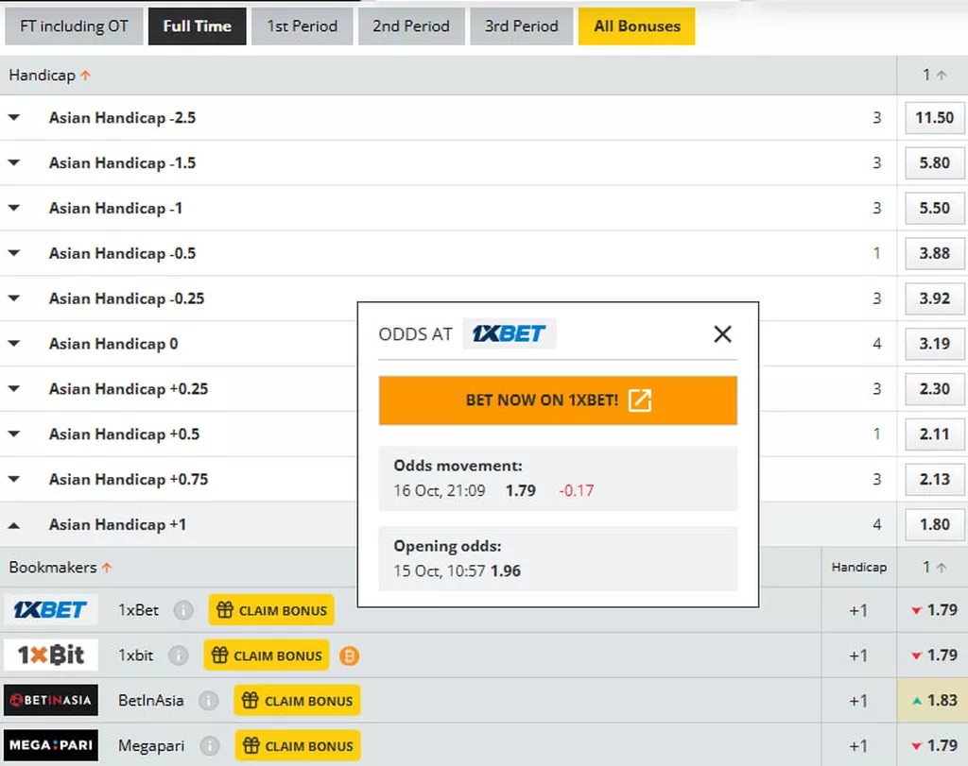Open the All Bonuses tab
This screenshot has height=766, width=968.
click(636, 26)
